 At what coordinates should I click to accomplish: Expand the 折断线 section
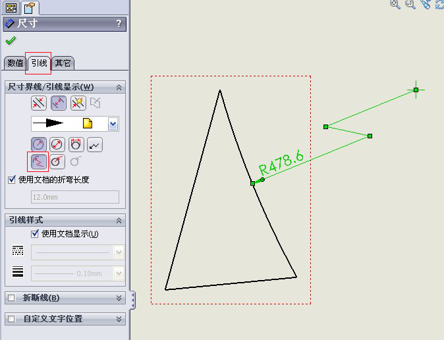pyautogui.click(x=119, y=298)
